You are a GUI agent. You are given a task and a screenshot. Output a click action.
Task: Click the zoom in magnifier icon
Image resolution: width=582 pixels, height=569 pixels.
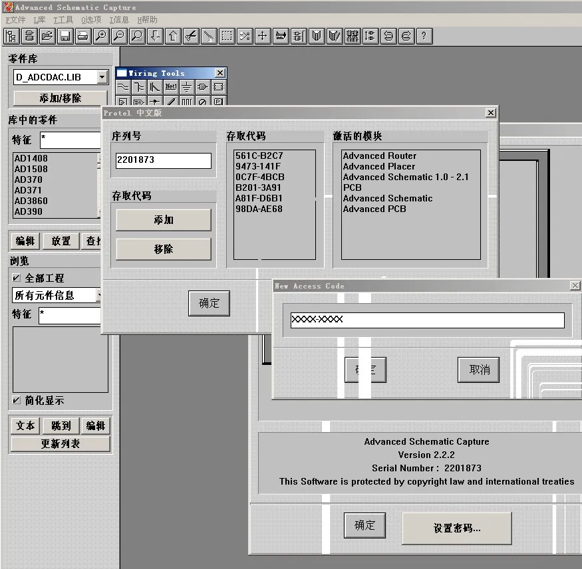(101, 37)
